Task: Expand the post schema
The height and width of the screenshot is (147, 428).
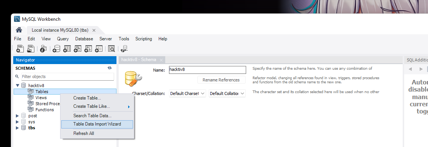Action: click(x=17, y=116)
